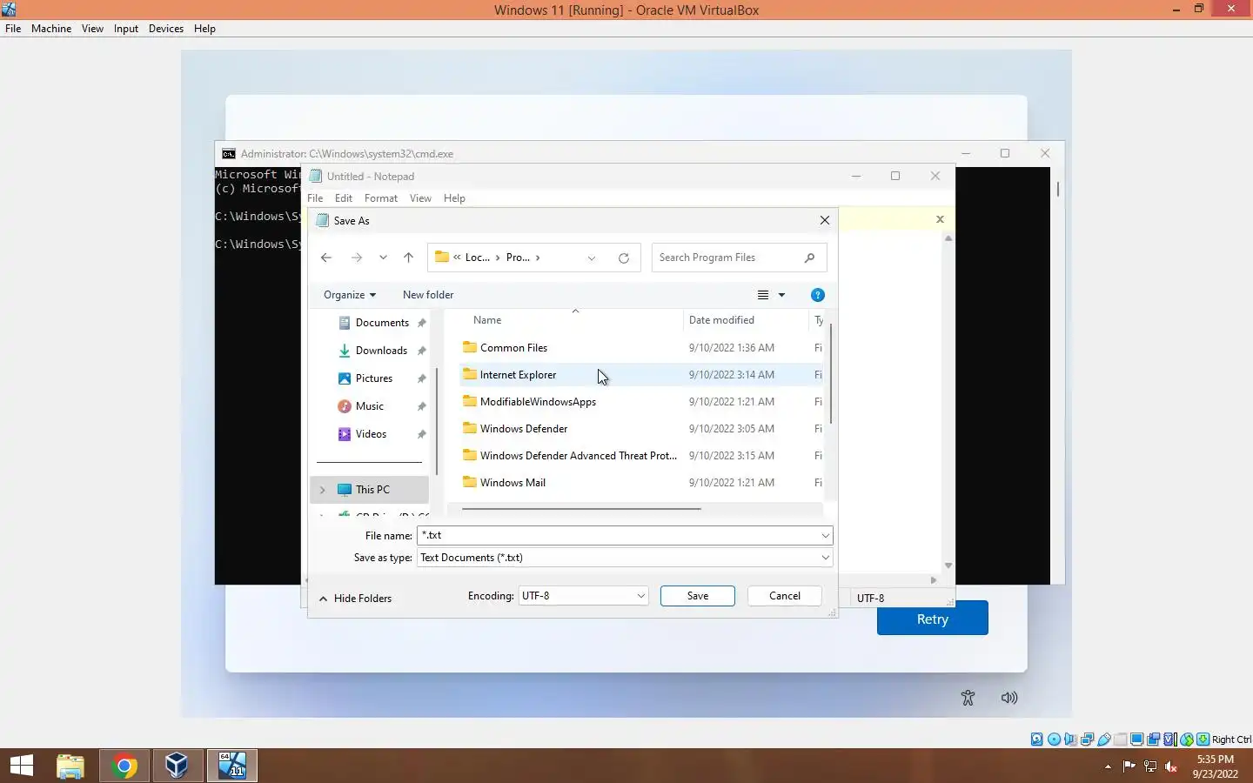1253x783 pixels.
Task: Open the VirtualBox File menu
Action: pos(13,29)
